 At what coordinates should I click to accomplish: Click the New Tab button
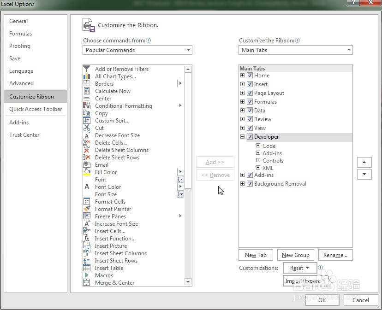pos(256,255)
